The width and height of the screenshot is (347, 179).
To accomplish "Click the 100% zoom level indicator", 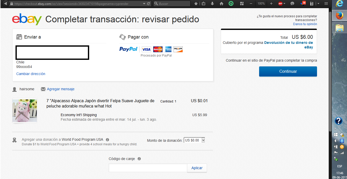I will point(261,4).
